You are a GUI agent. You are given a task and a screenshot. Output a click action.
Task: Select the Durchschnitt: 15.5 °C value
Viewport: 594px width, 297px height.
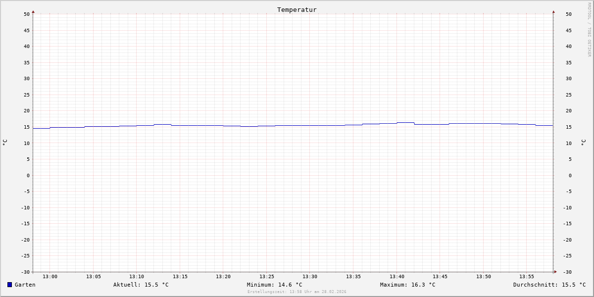tap(549, 285)
